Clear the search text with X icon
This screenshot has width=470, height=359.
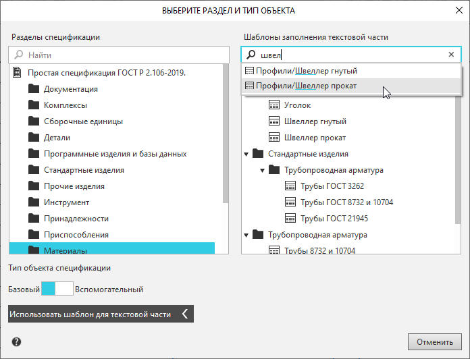pos(451,55)
